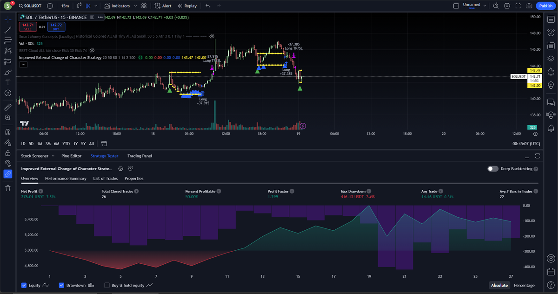Take a chart snapshot with camera icon
Viewport: 558px width, 294px height.
tap(529, 6)
